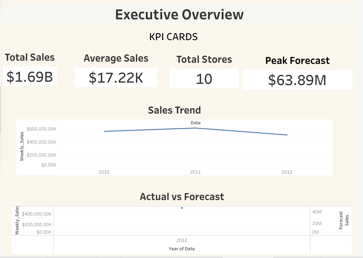Screen dimensions: 363x258
Task: Select the $400,000.00K tick in Actual vs Forecast
Action: pyautogui.click(x=37, y=214)
